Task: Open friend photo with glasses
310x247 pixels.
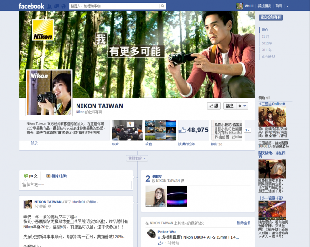Action: point(155,197)
